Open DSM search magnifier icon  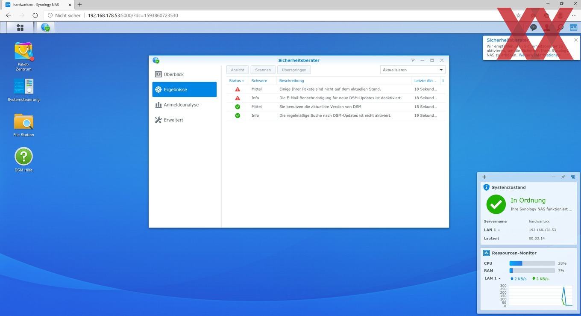point(560,27)
